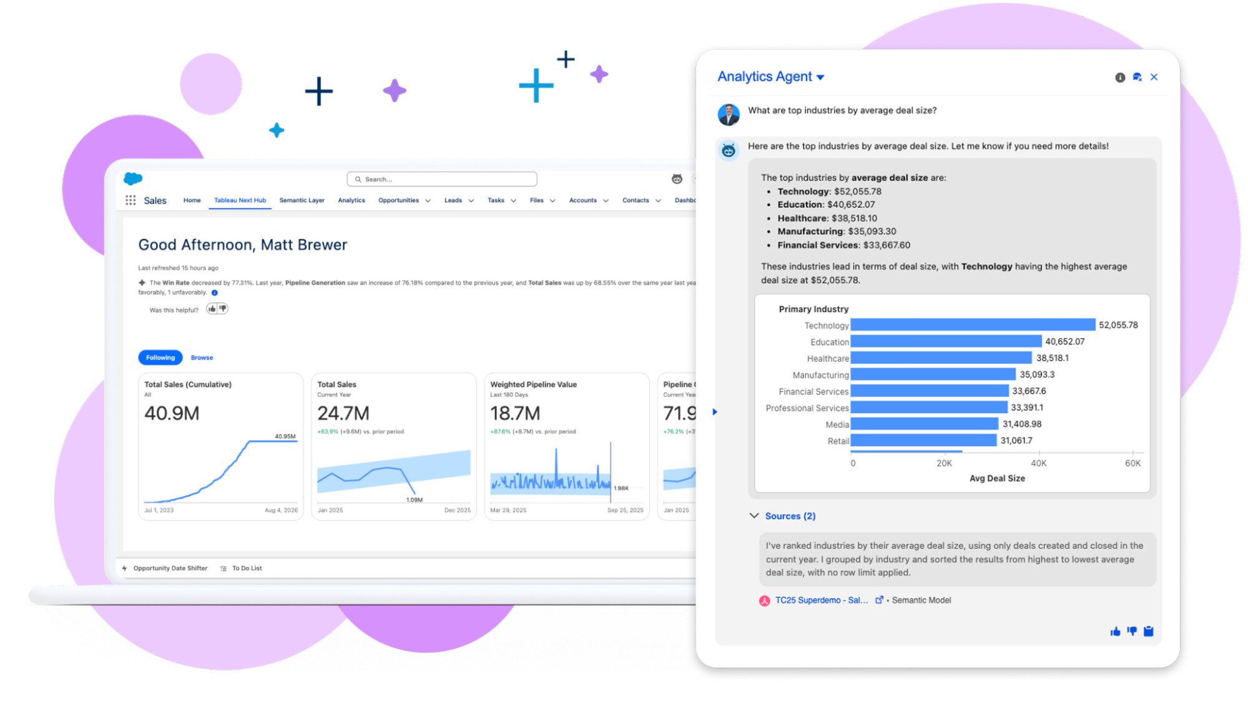
Task: Click thumbs up under Was this helpful
Action: (212, 309)
